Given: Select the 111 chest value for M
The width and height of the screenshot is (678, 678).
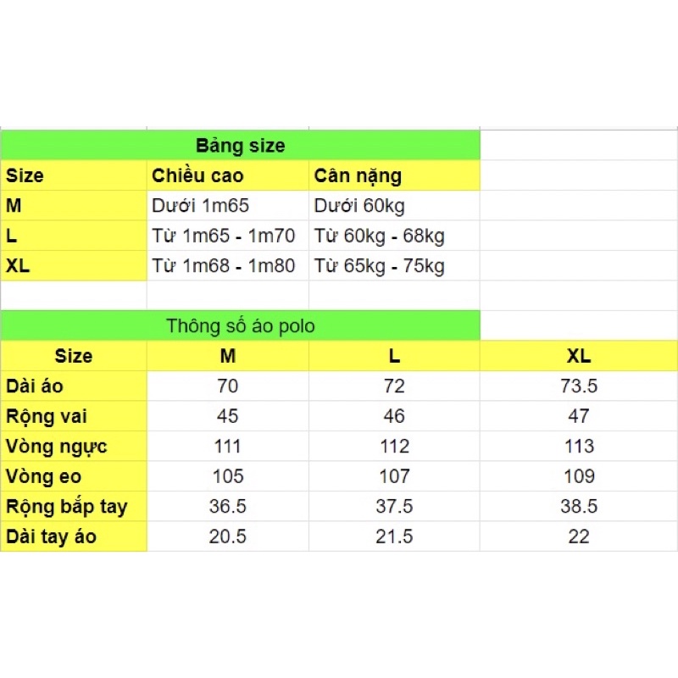Looking at the screenshot, I should click(228, 447).
